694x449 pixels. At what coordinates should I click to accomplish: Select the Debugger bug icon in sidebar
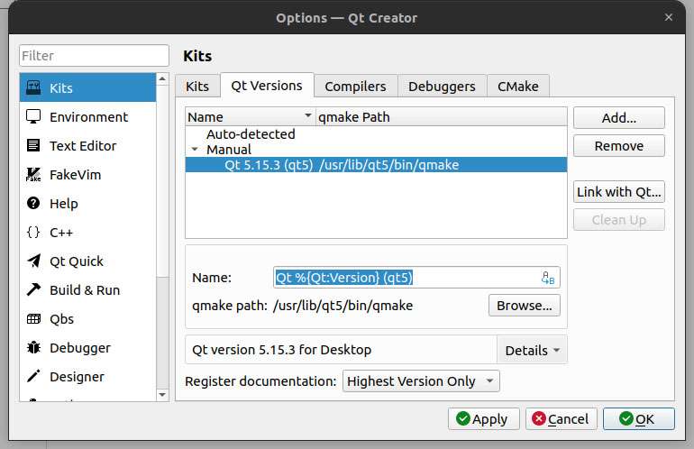33,348
